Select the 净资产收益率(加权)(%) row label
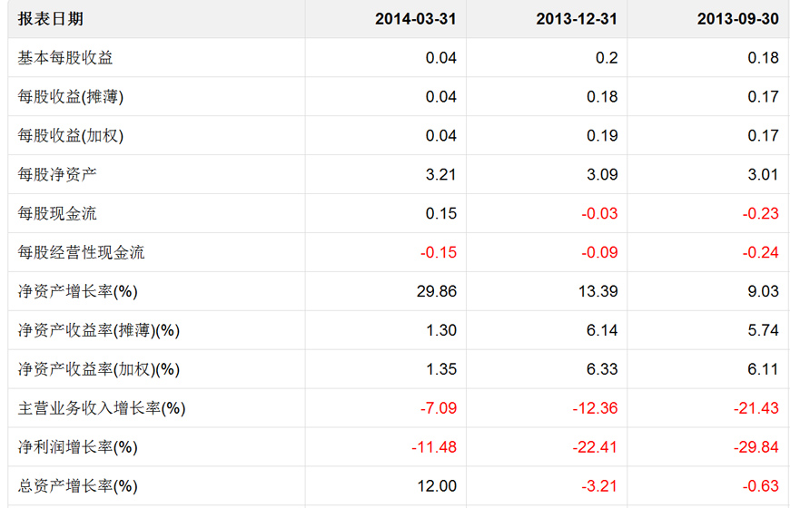The height and width of the screenshot is (508, 790). [99, 370]
